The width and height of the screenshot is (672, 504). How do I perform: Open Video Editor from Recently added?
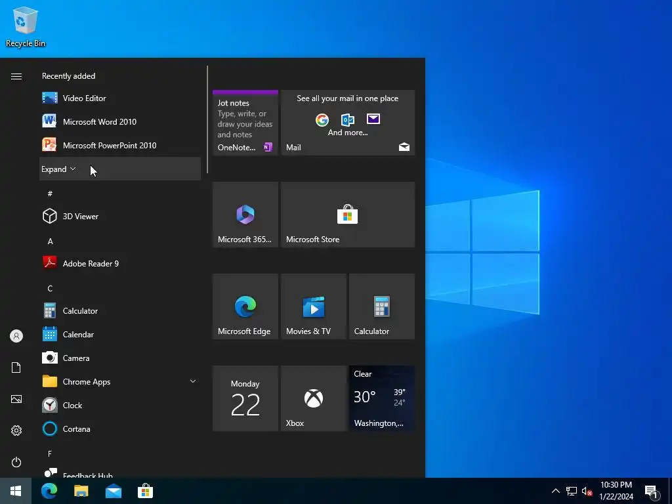click(x=120, y=98)
